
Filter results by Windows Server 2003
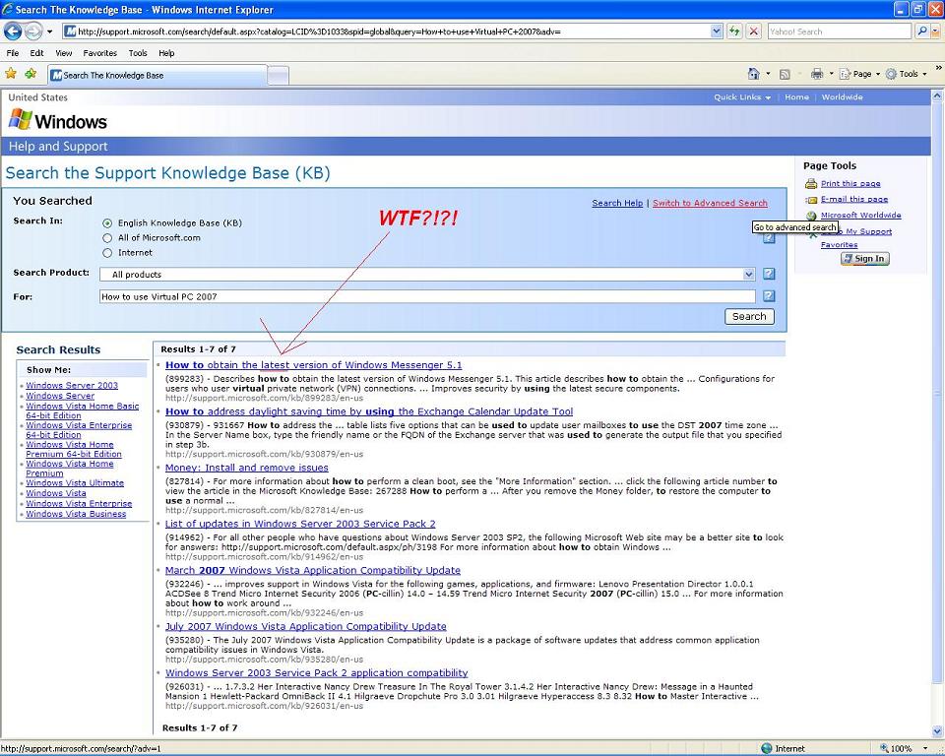72,385
